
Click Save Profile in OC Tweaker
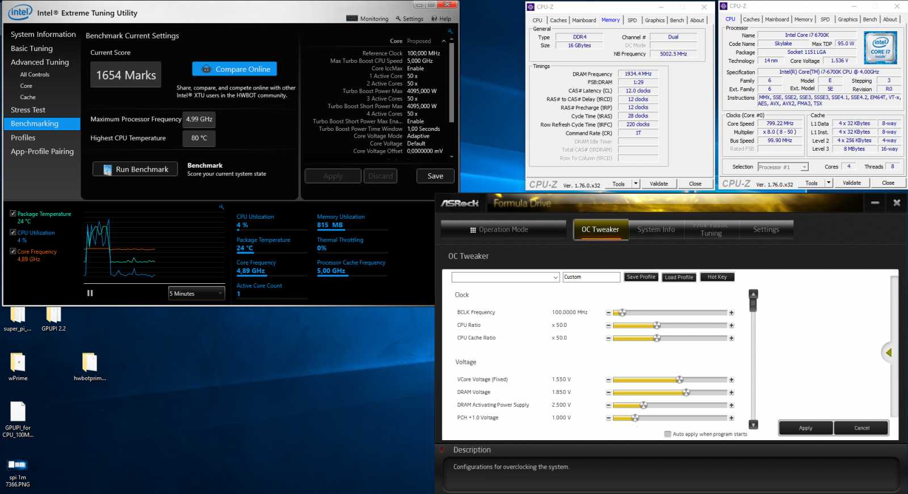coord(641,277)
